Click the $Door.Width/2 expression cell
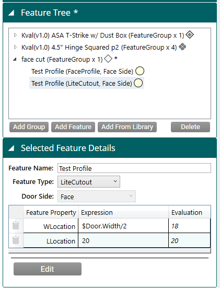 pyautogui.click(x=123, y=226)
